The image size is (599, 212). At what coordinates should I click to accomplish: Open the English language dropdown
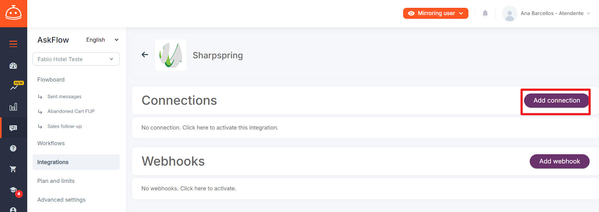[x=102, y=40]
